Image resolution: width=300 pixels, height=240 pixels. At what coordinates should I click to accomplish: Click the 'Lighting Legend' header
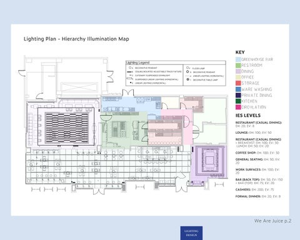point(137,62)
